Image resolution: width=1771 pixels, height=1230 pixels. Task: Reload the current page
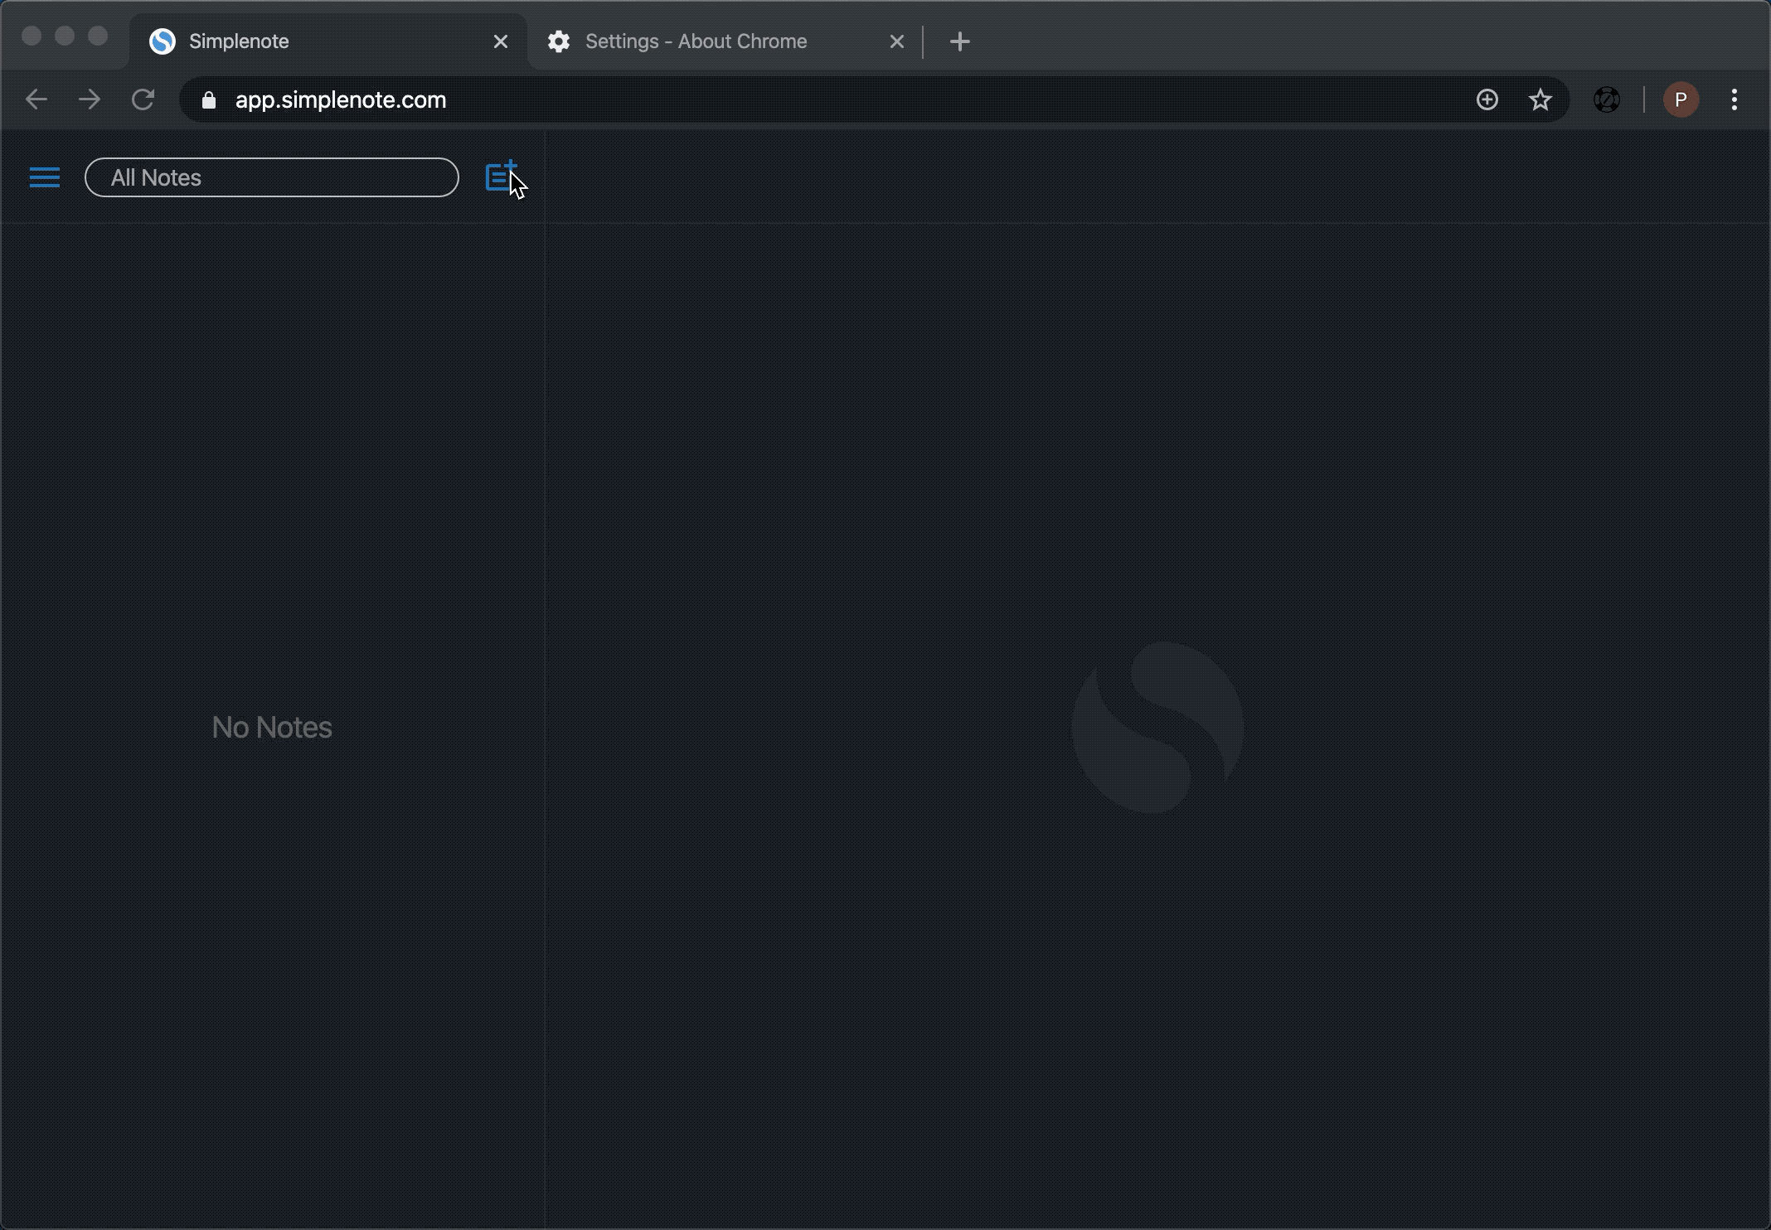coord(143,99)
